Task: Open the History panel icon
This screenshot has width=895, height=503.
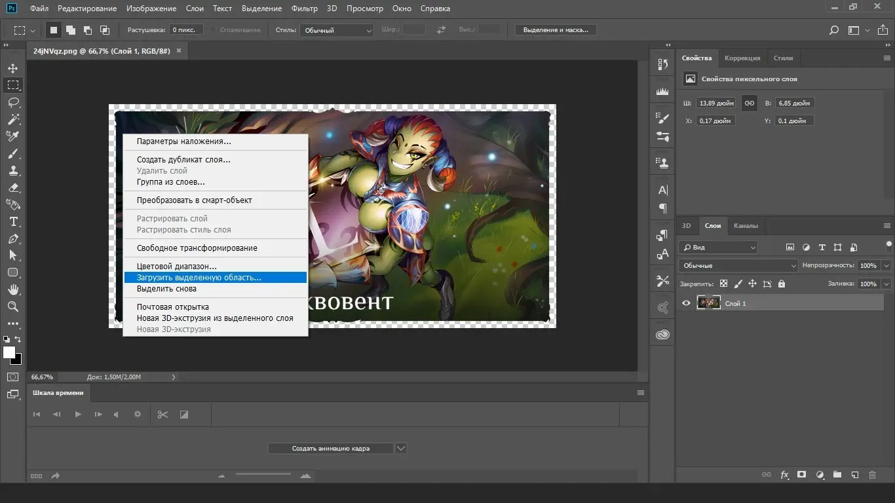Action: 662,64
